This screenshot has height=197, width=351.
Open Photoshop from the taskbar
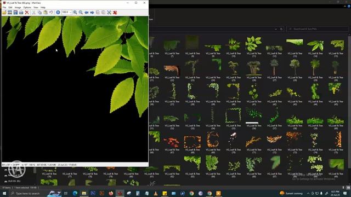pyautogui.click(x=93, y=193)
